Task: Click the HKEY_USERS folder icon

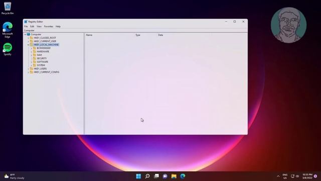Action: click(31, 69)
